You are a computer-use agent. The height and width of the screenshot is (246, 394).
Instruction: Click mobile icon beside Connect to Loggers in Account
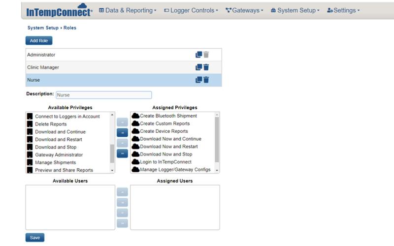click(30, 116)
